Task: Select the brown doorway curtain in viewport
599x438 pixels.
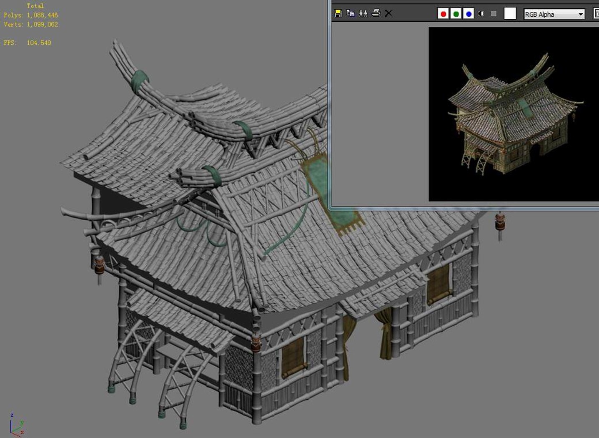Action: coord(385,334)
